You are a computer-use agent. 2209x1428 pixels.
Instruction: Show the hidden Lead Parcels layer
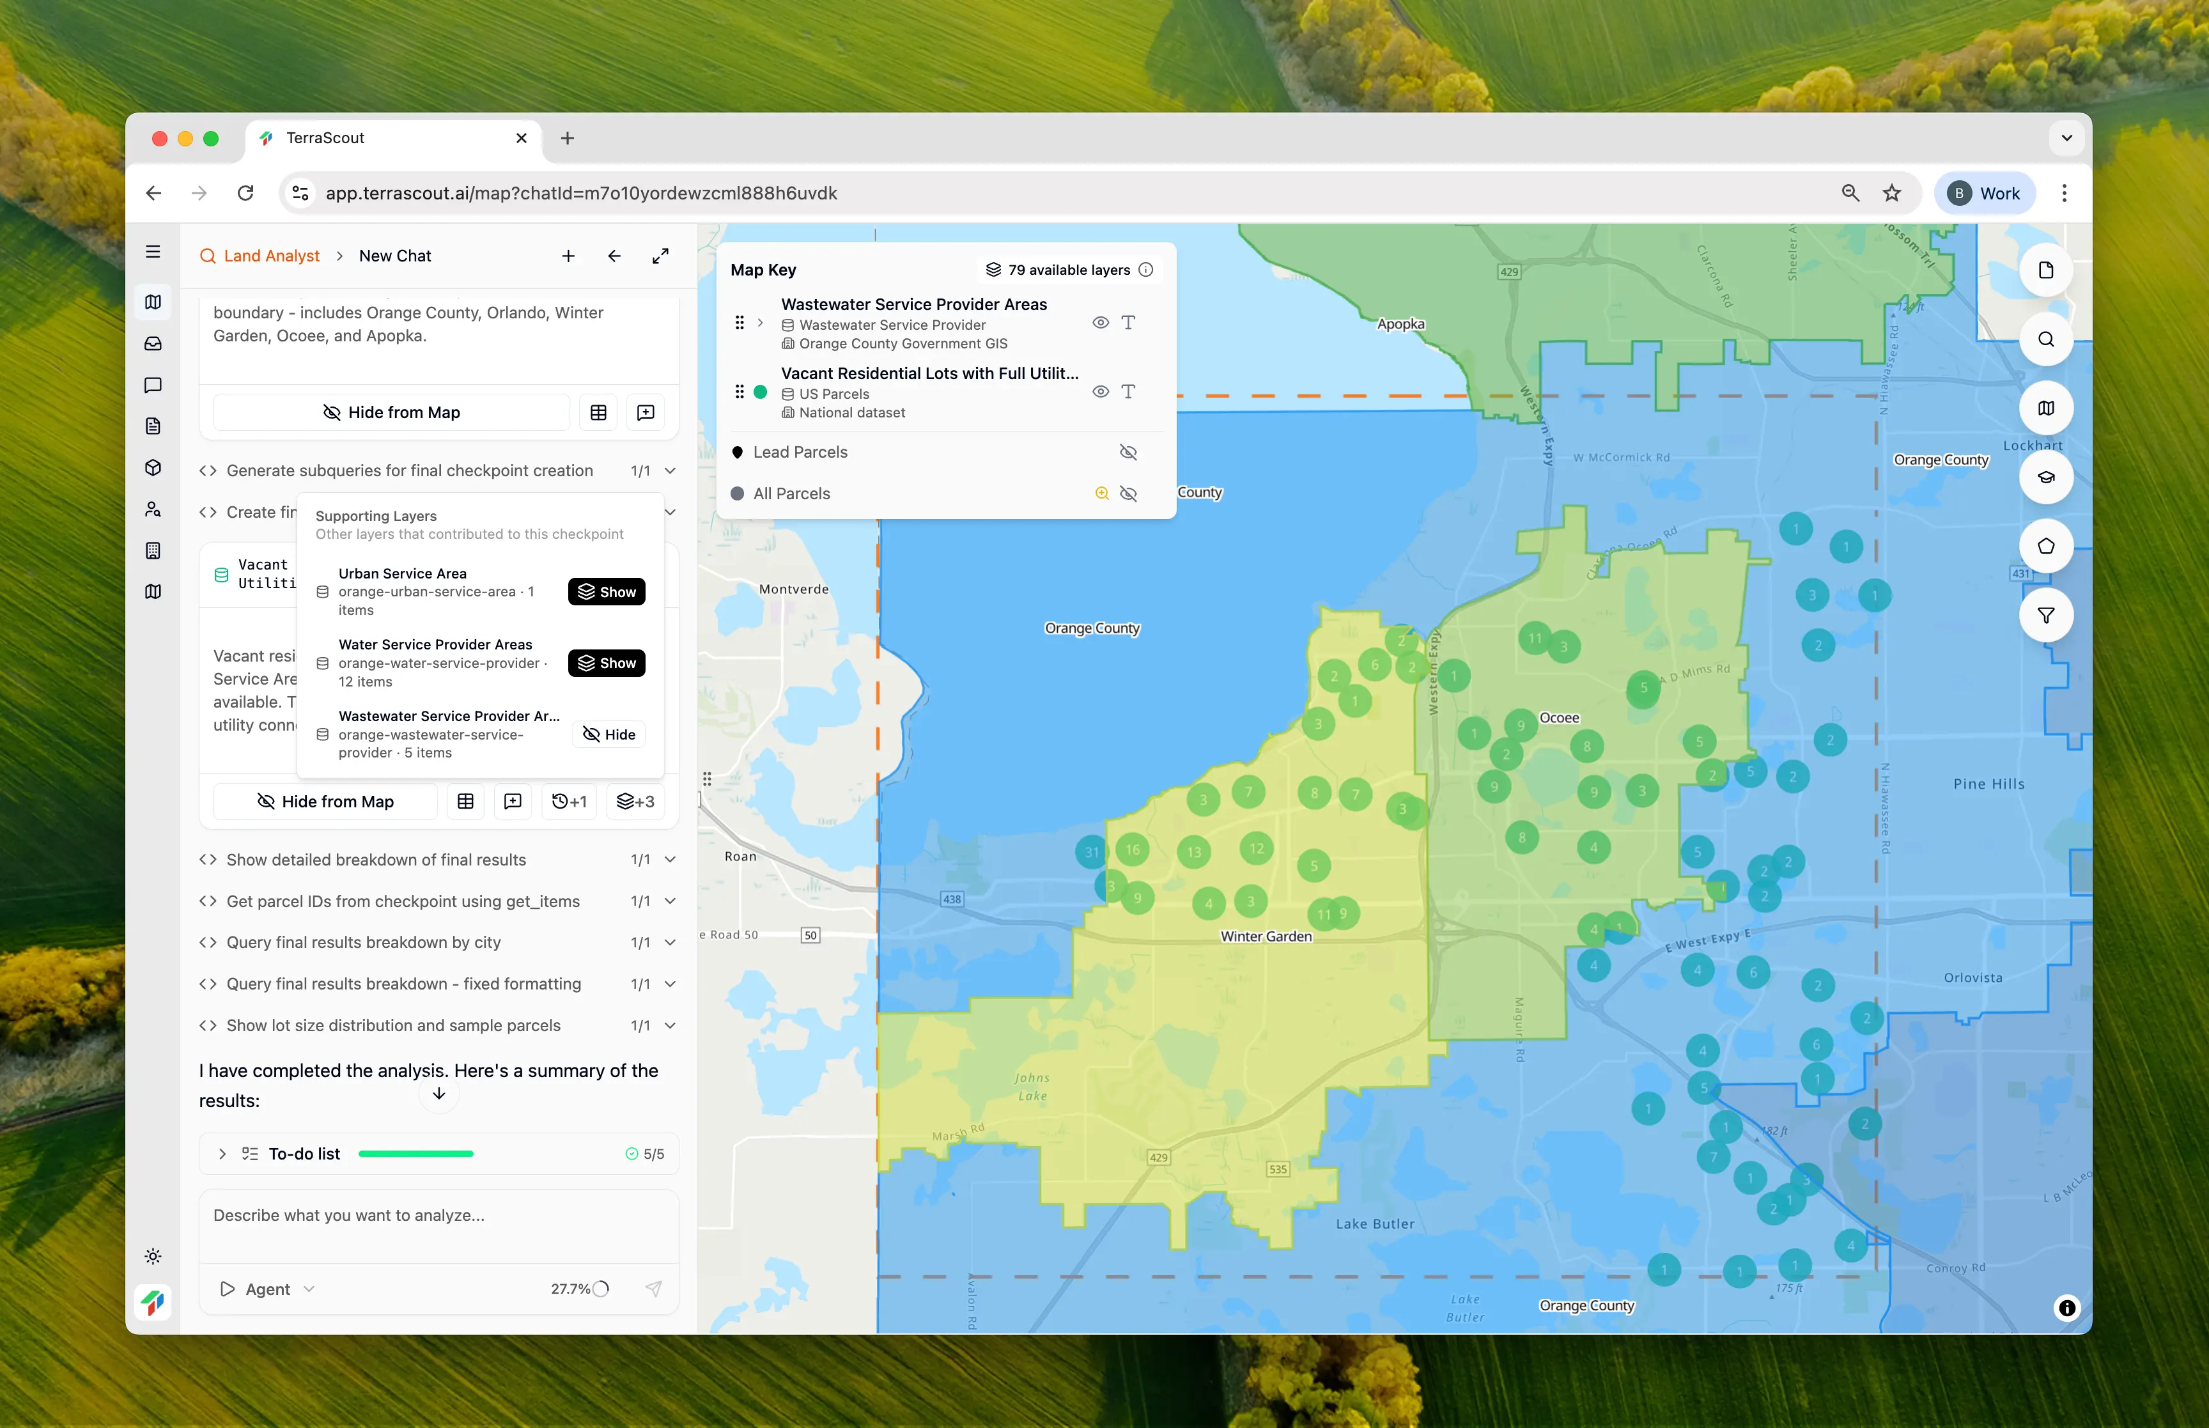click(x=1128, y=453)
